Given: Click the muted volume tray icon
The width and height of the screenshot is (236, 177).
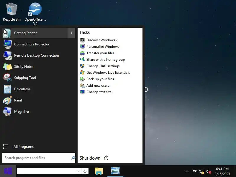Looking at the screenshot, I should click(209, 171).
